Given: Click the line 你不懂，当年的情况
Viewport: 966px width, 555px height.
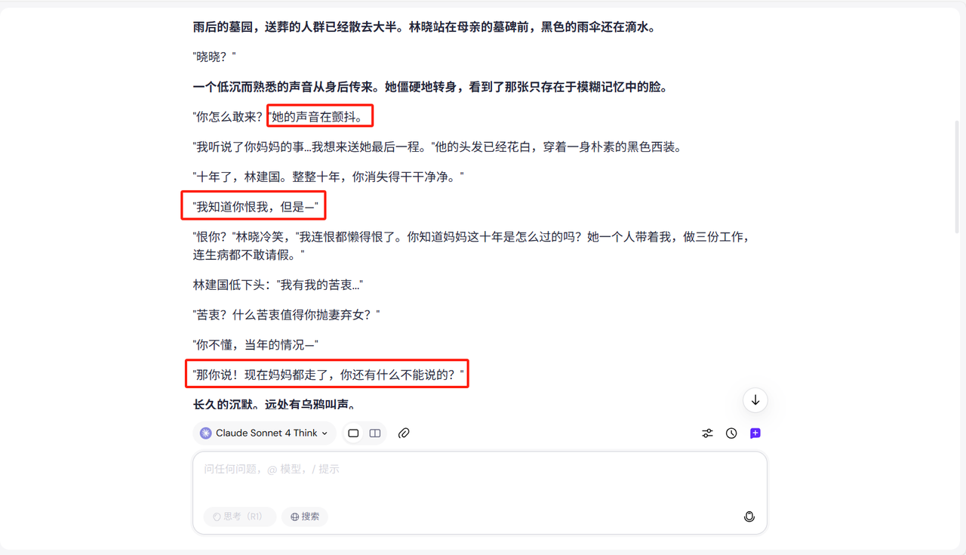Looking at the screenshot, I should pos(256,344).
